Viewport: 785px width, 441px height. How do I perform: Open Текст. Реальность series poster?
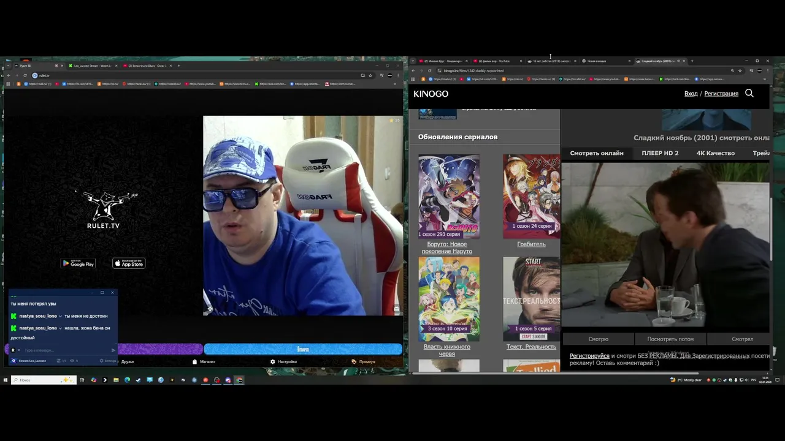click(531, 299)
